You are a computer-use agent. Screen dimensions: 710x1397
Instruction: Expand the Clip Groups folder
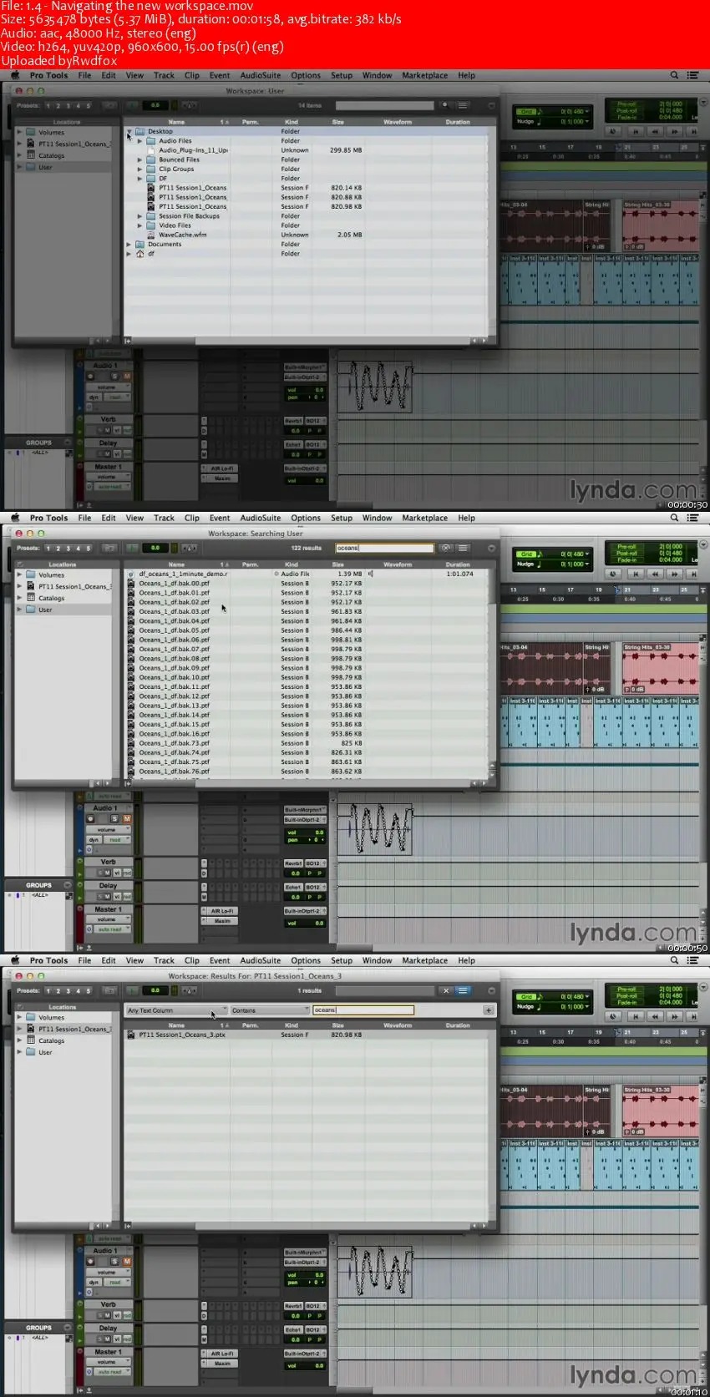pyautogui.click(x=139, y=169)
